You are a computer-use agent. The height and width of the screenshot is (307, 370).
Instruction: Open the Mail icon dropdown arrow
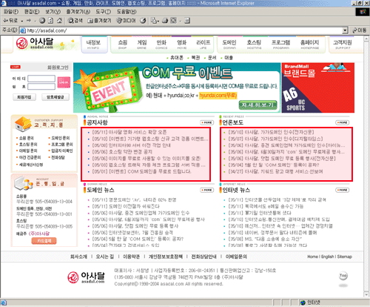click(158, 21)
